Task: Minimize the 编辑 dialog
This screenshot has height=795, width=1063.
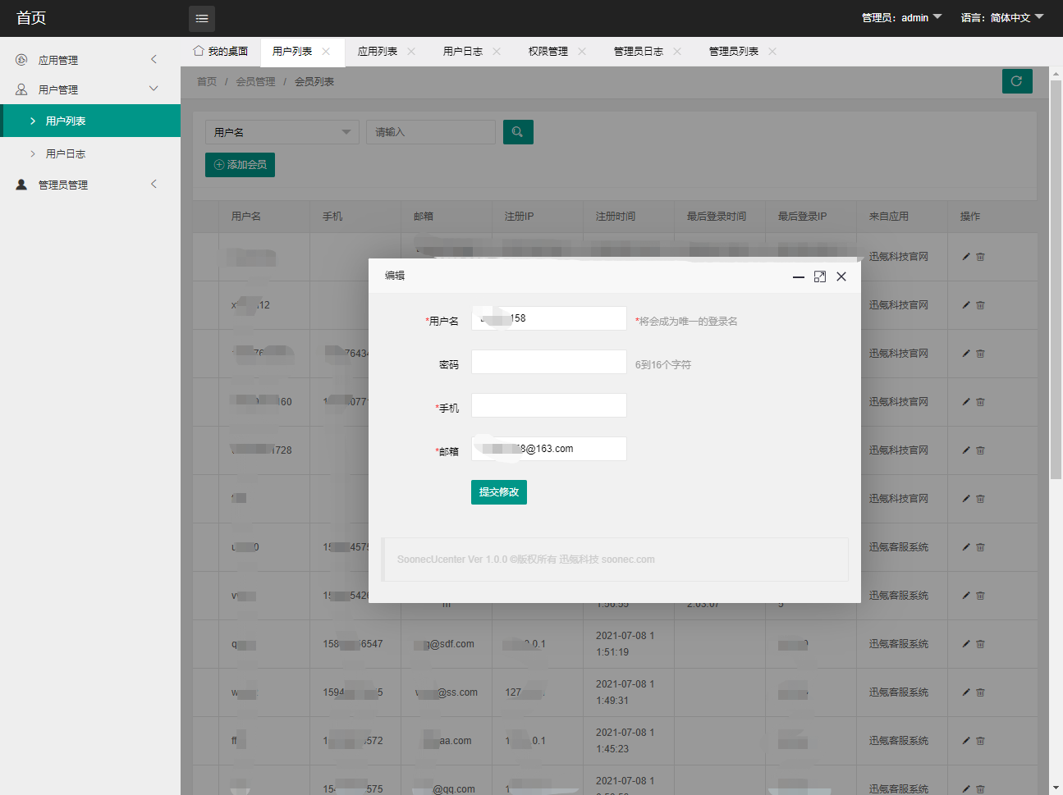Action: (798, 276)
